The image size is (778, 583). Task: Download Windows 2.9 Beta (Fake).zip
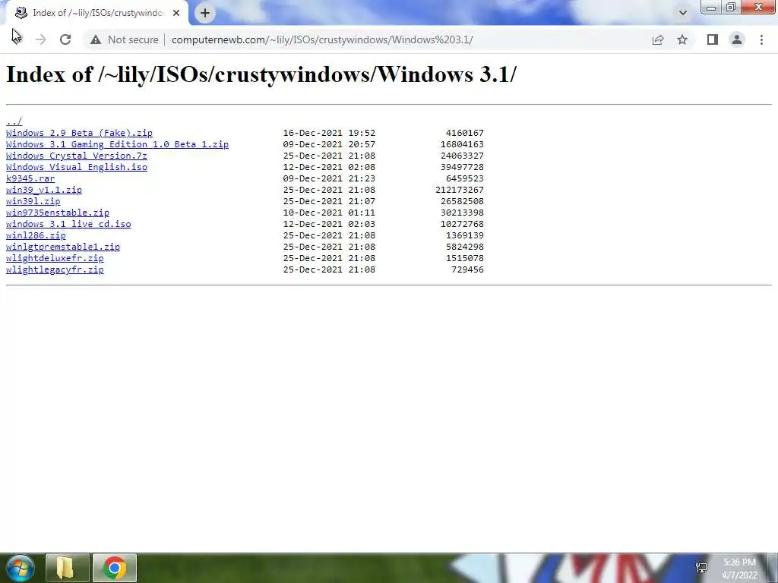pos(79,133)
